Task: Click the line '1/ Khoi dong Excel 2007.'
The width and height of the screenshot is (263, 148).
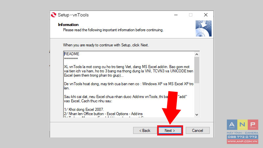Action: [x=84, y=110]
